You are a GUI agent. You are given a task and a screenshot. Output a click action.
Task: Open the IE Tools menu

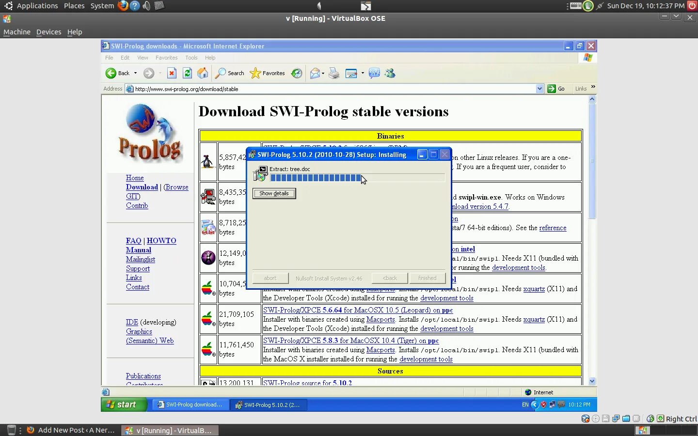tap(191, 58)
